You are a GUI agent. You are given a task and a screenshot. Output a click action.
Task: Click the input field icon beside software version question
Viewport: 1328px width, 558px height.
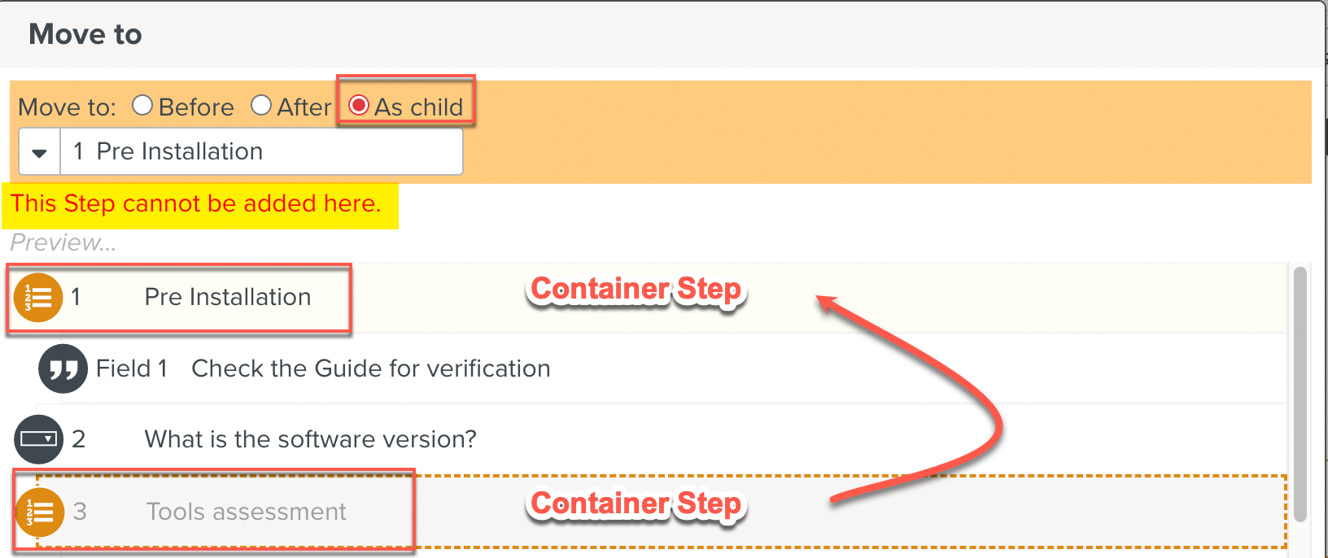point(37,439)
